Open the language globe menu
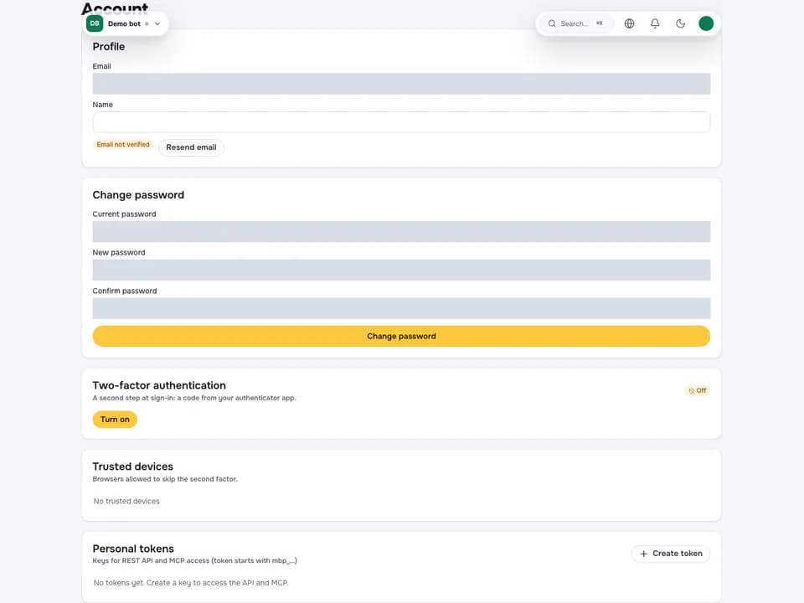Viewport: 804px width, 603px height. click(x=629, y=23)
